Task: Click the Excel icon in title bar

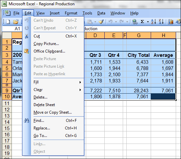Action: pyautogui.click(x=5, y=4)
